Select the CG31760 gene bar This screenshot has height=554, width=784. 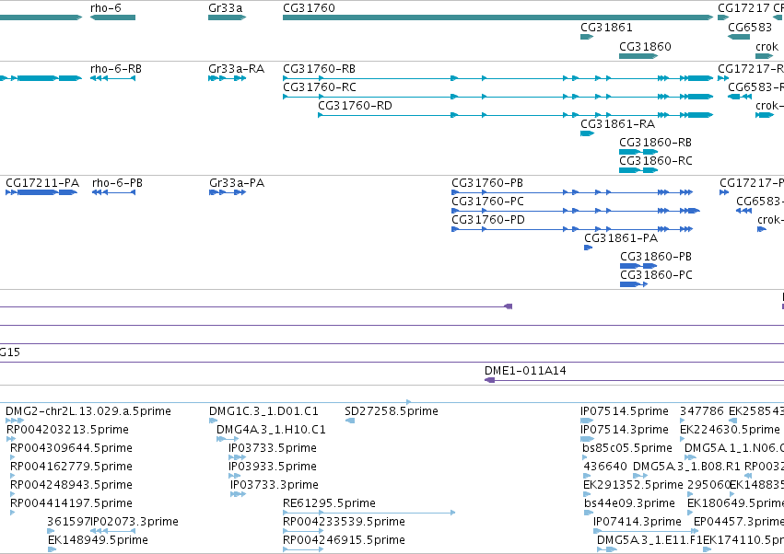498,17
